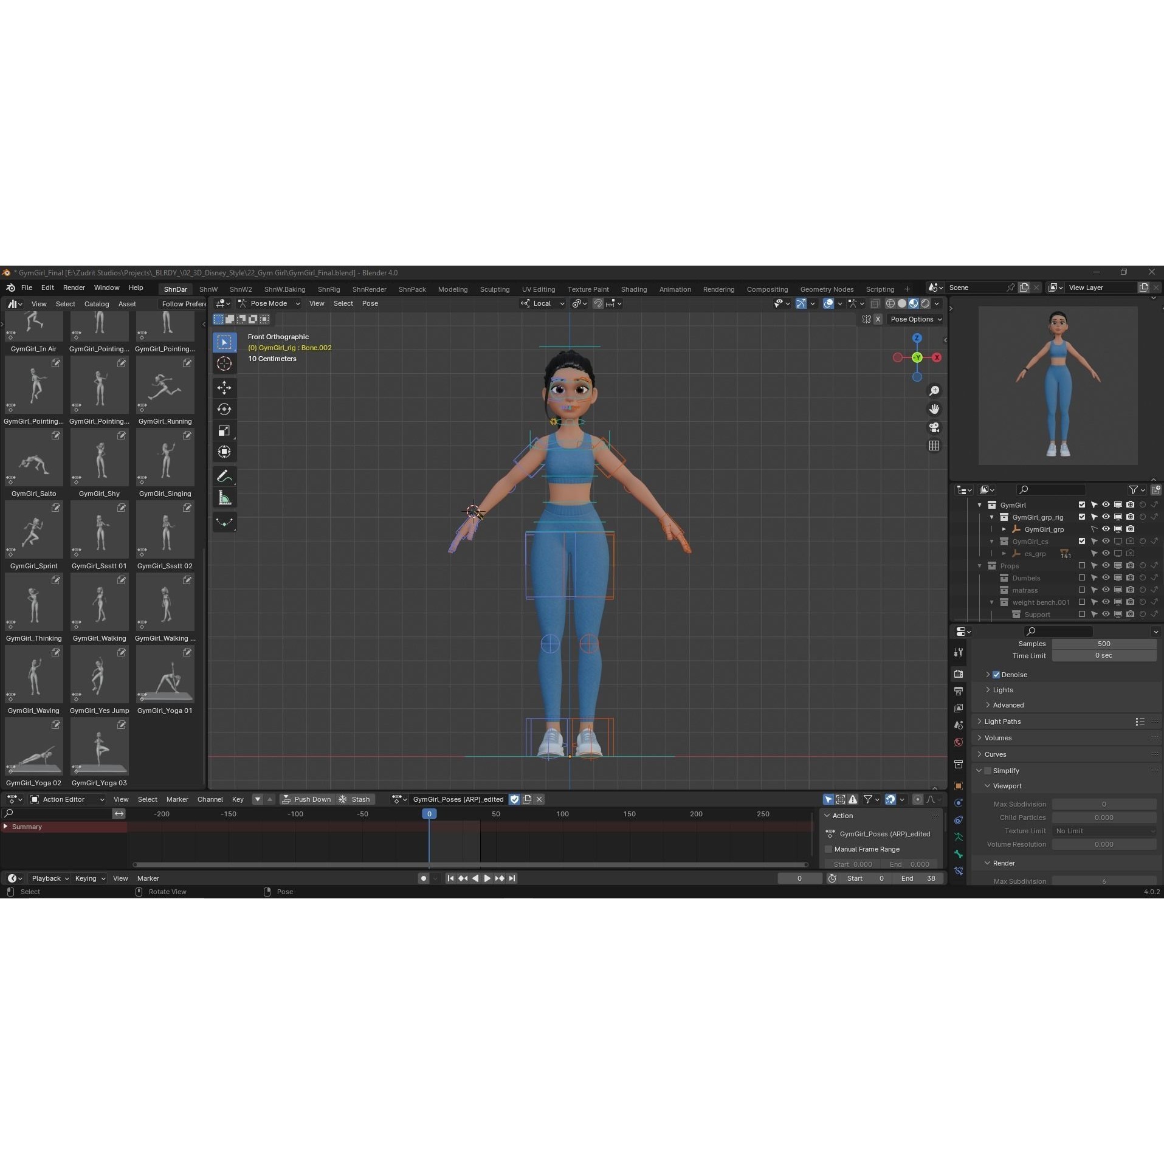The height and width of the screenshot is (1164, 1164).
Task: Pick the Measure tool
Action: (x=224, y=497)
